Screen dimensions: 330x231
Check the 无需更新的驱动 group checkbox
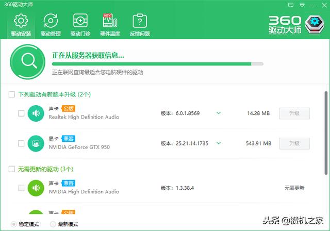[12, 169]
